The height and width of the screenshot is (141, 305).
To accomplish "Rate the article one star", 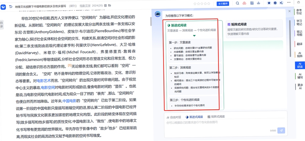I will point(195,3).
